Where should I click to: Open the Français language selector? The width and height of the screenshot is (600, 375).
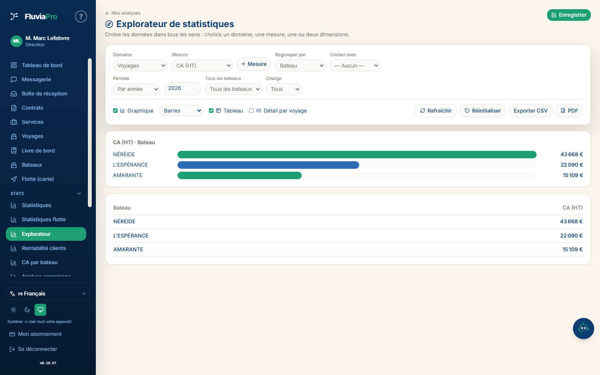coord(48,293)
